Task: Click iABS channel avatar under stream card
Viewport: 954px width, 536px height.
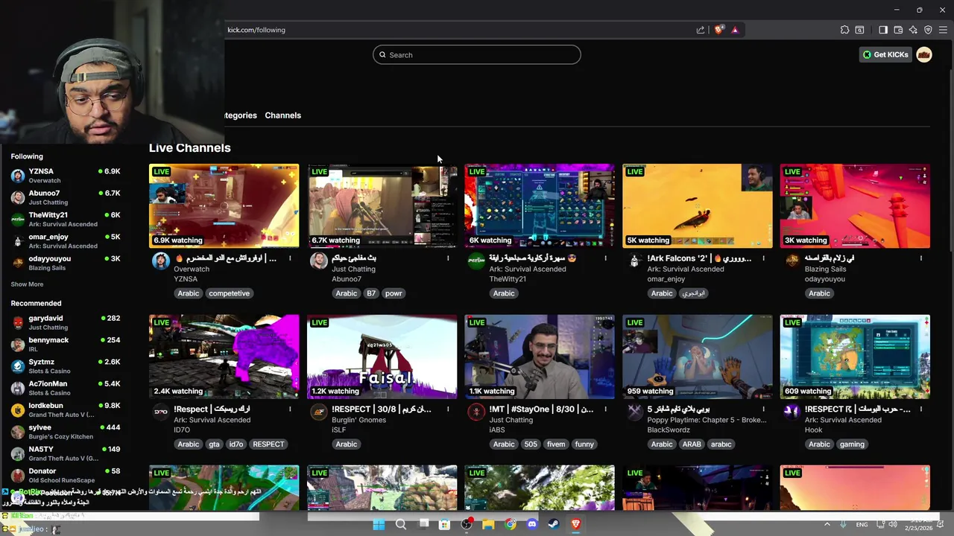Action: (476, 411)
